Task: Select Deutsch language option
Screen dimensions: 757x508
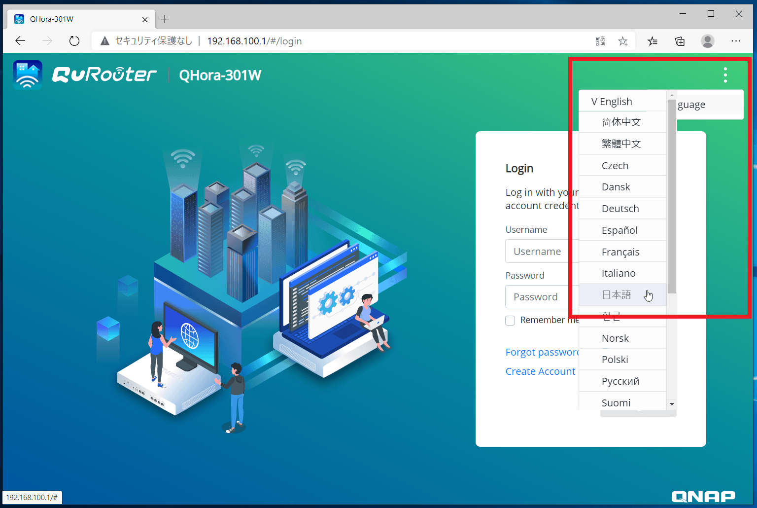Action: click(622, 209)
